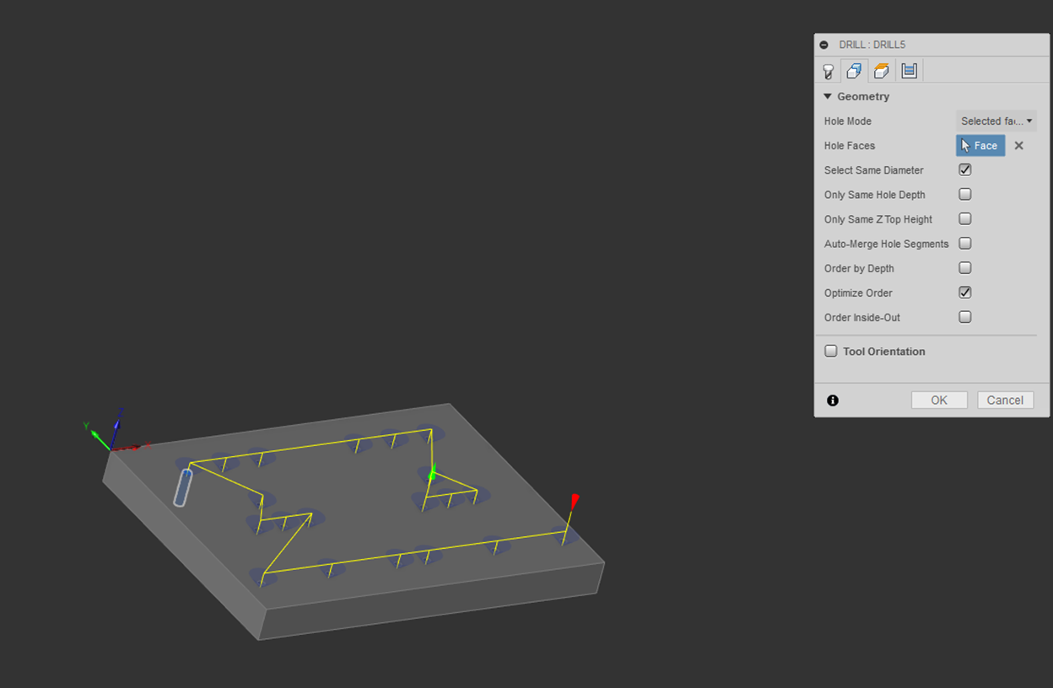This screenshot has height=688, width=1053.
Task: Cancel the drill operation dialog
Action: tap(1005, 400)
